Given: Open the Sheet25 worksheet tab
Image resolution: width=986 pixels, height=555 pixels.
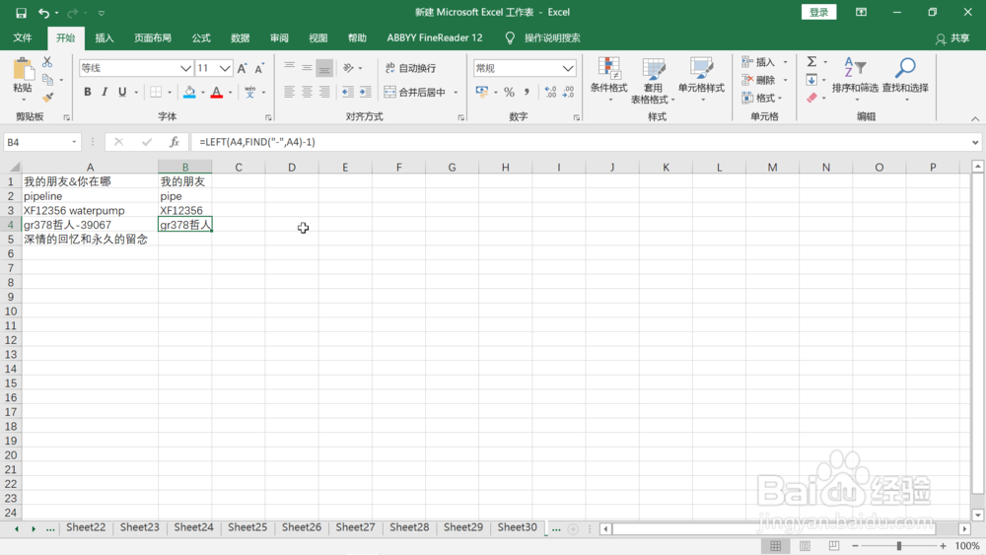Looking at the screenshot, I should 247,527.
